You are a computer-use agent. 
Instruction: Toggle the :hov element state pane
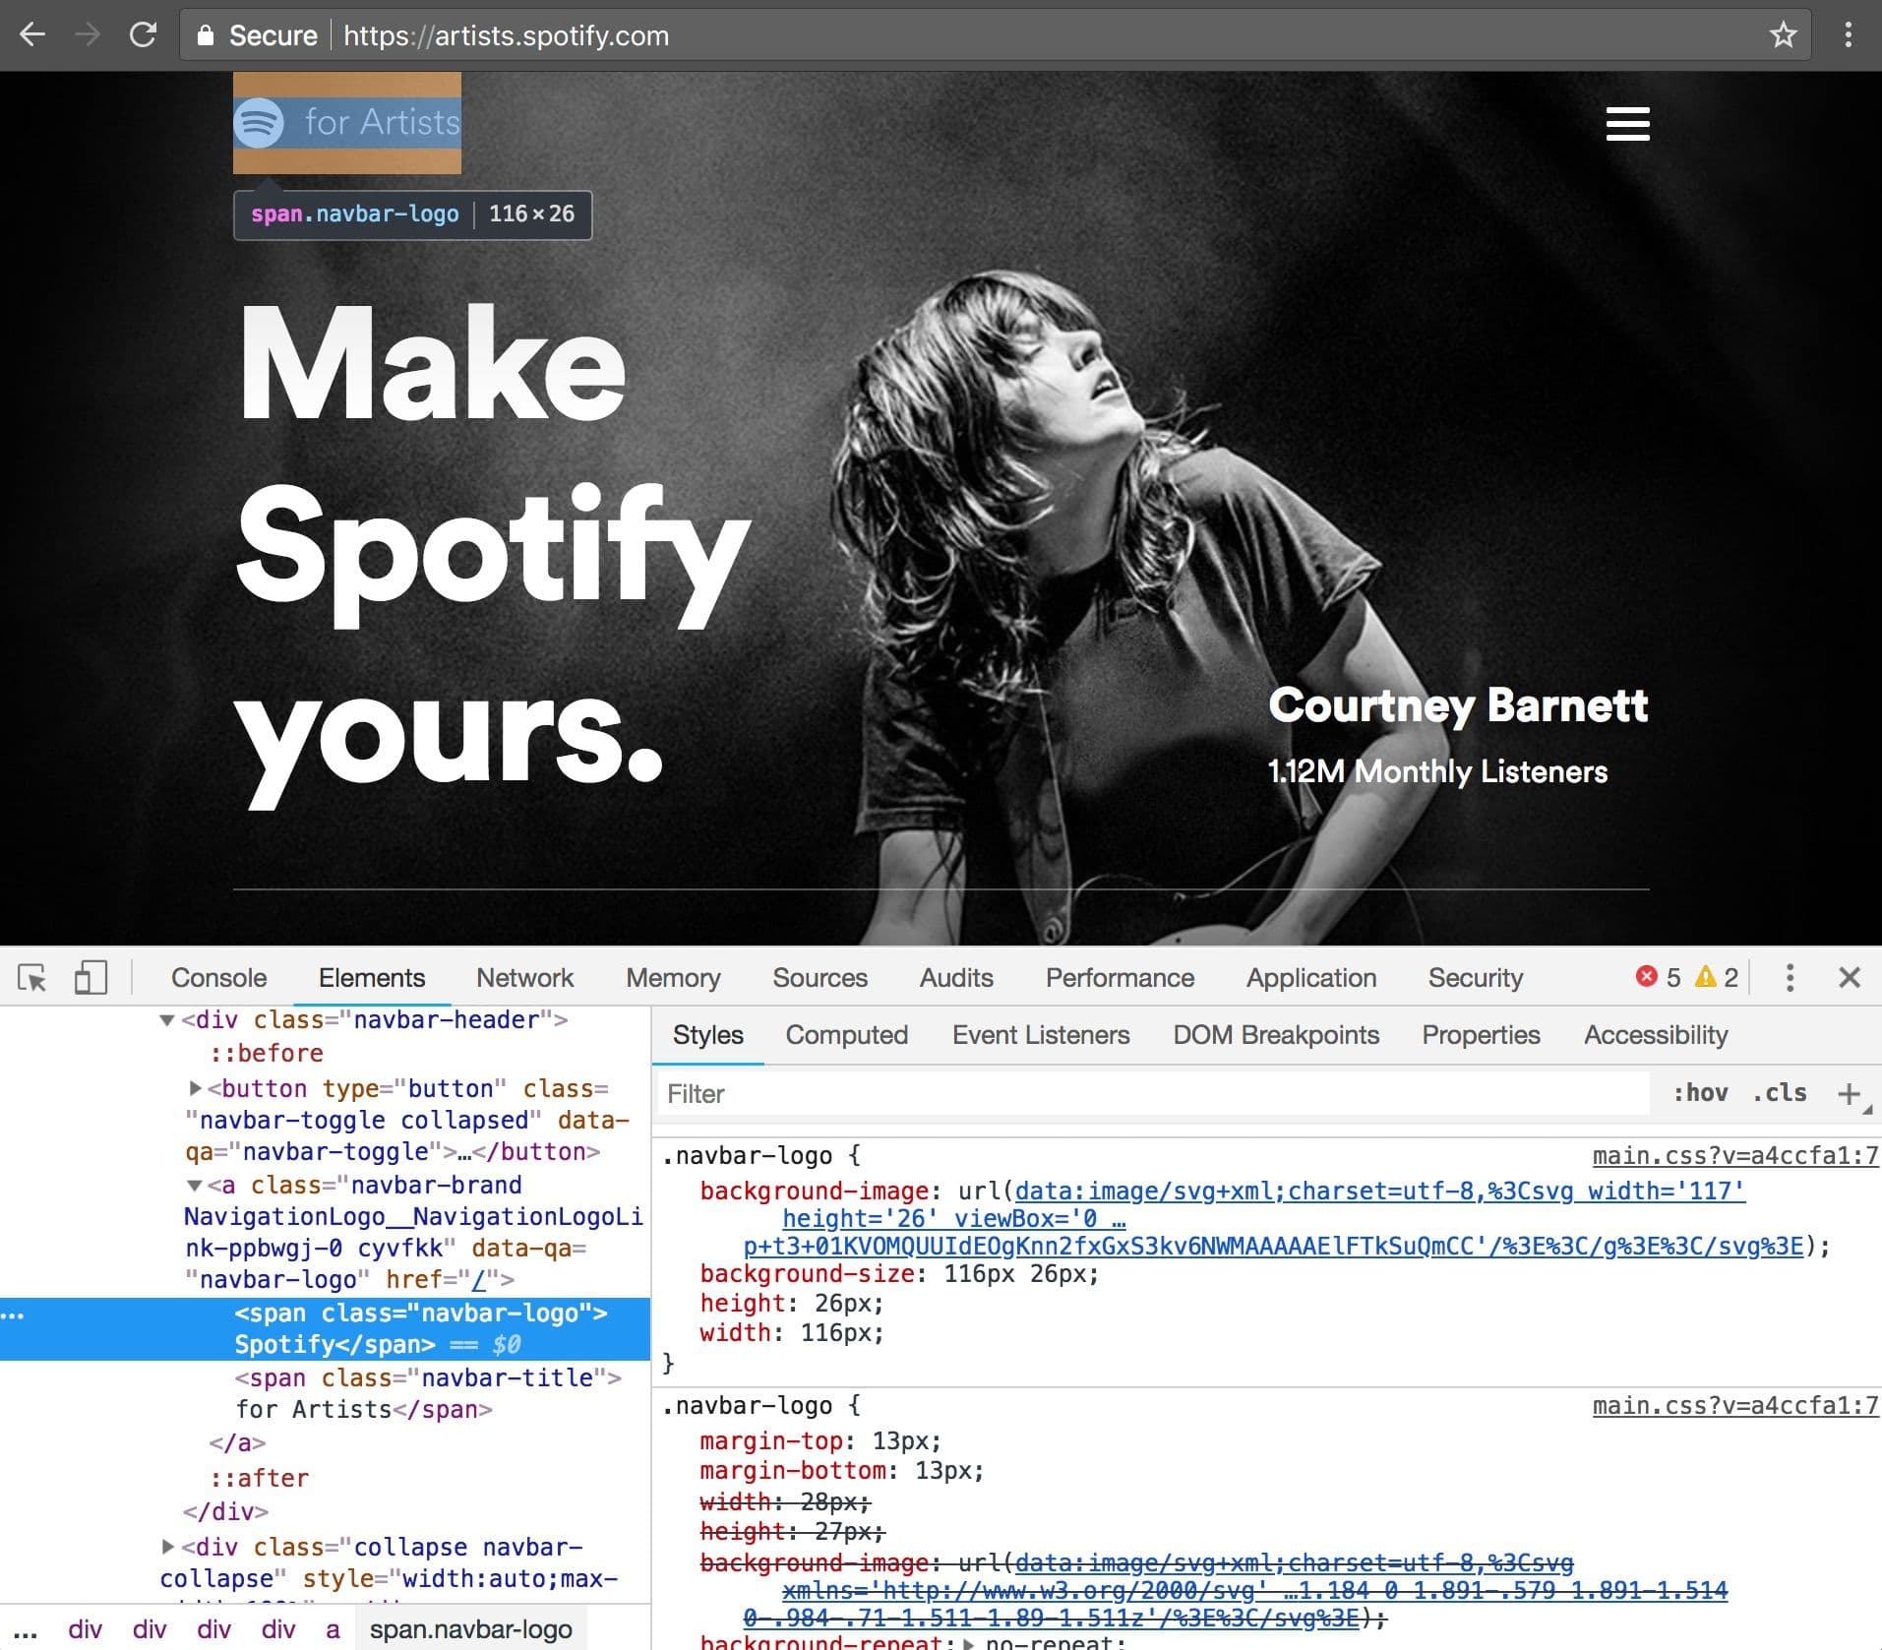click(1701, 1092)
